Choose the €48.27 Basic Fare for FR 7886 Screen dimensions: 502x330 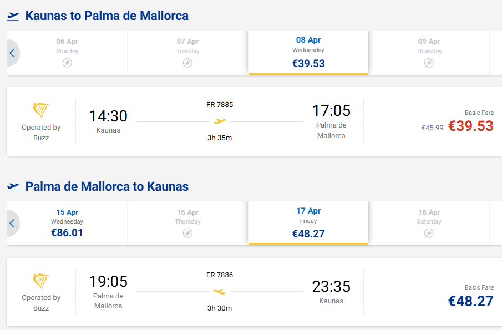[x=470, y=301]
